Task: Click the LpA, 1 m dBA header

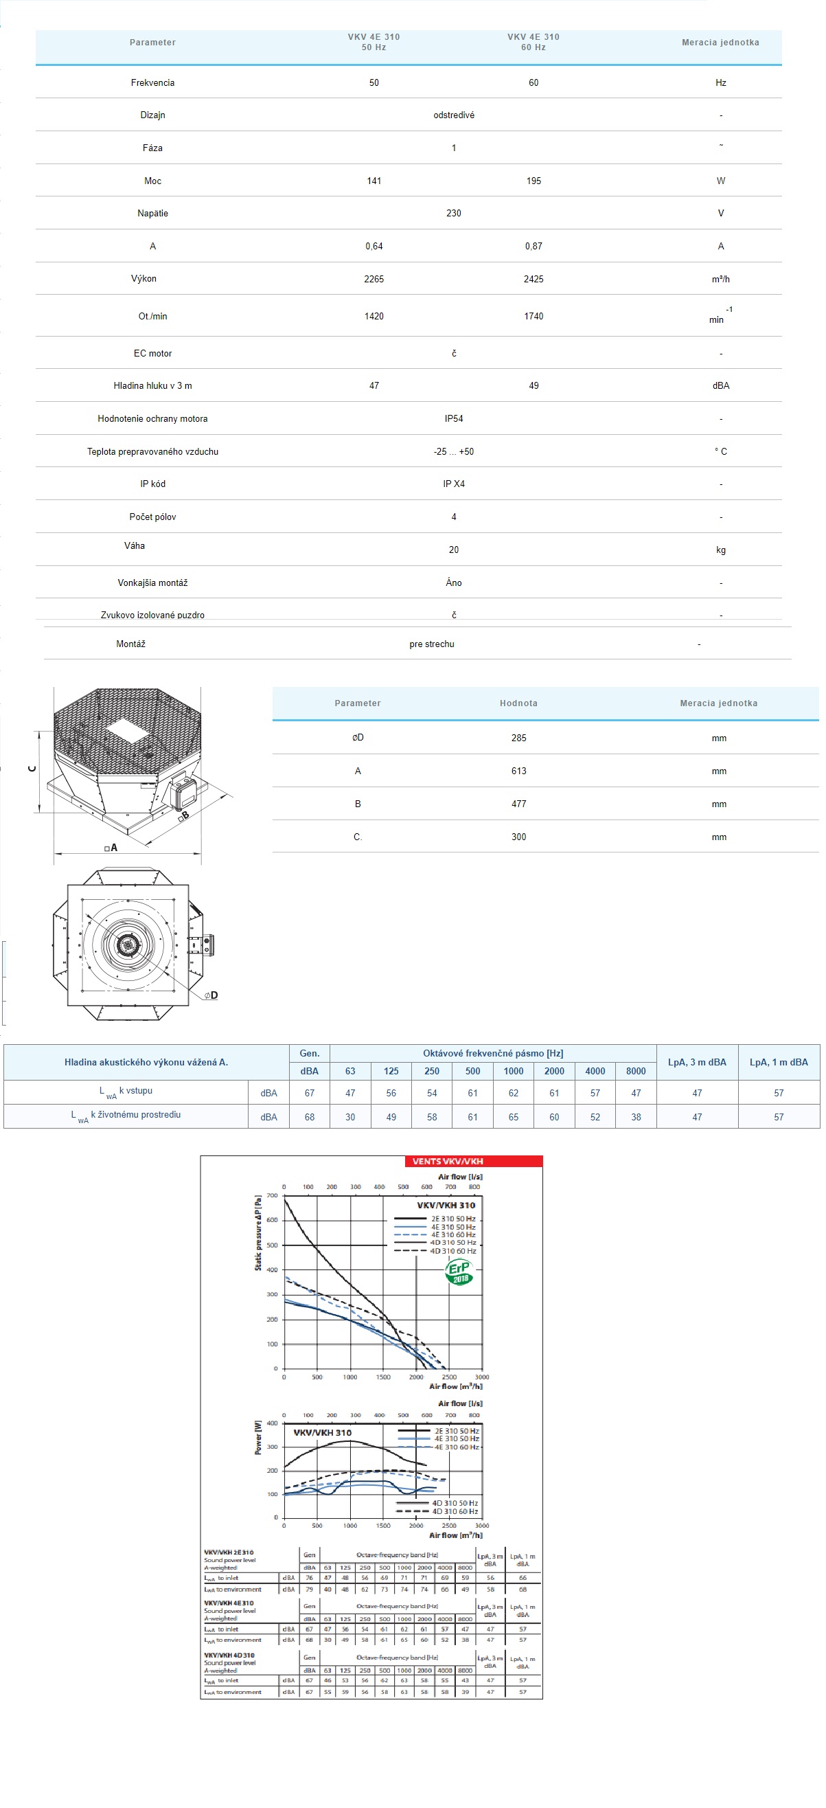Action: (x=778, y=1062)
